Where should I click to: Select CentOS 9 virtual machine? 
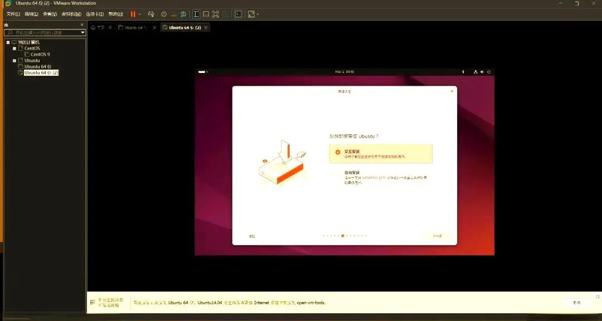click(40, 55)
